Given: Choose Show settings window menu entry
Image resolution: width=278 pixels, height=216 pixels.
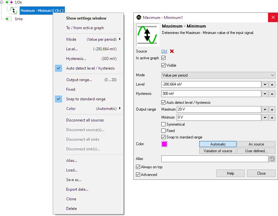Looking at the screenshot, I should point(88,18).
